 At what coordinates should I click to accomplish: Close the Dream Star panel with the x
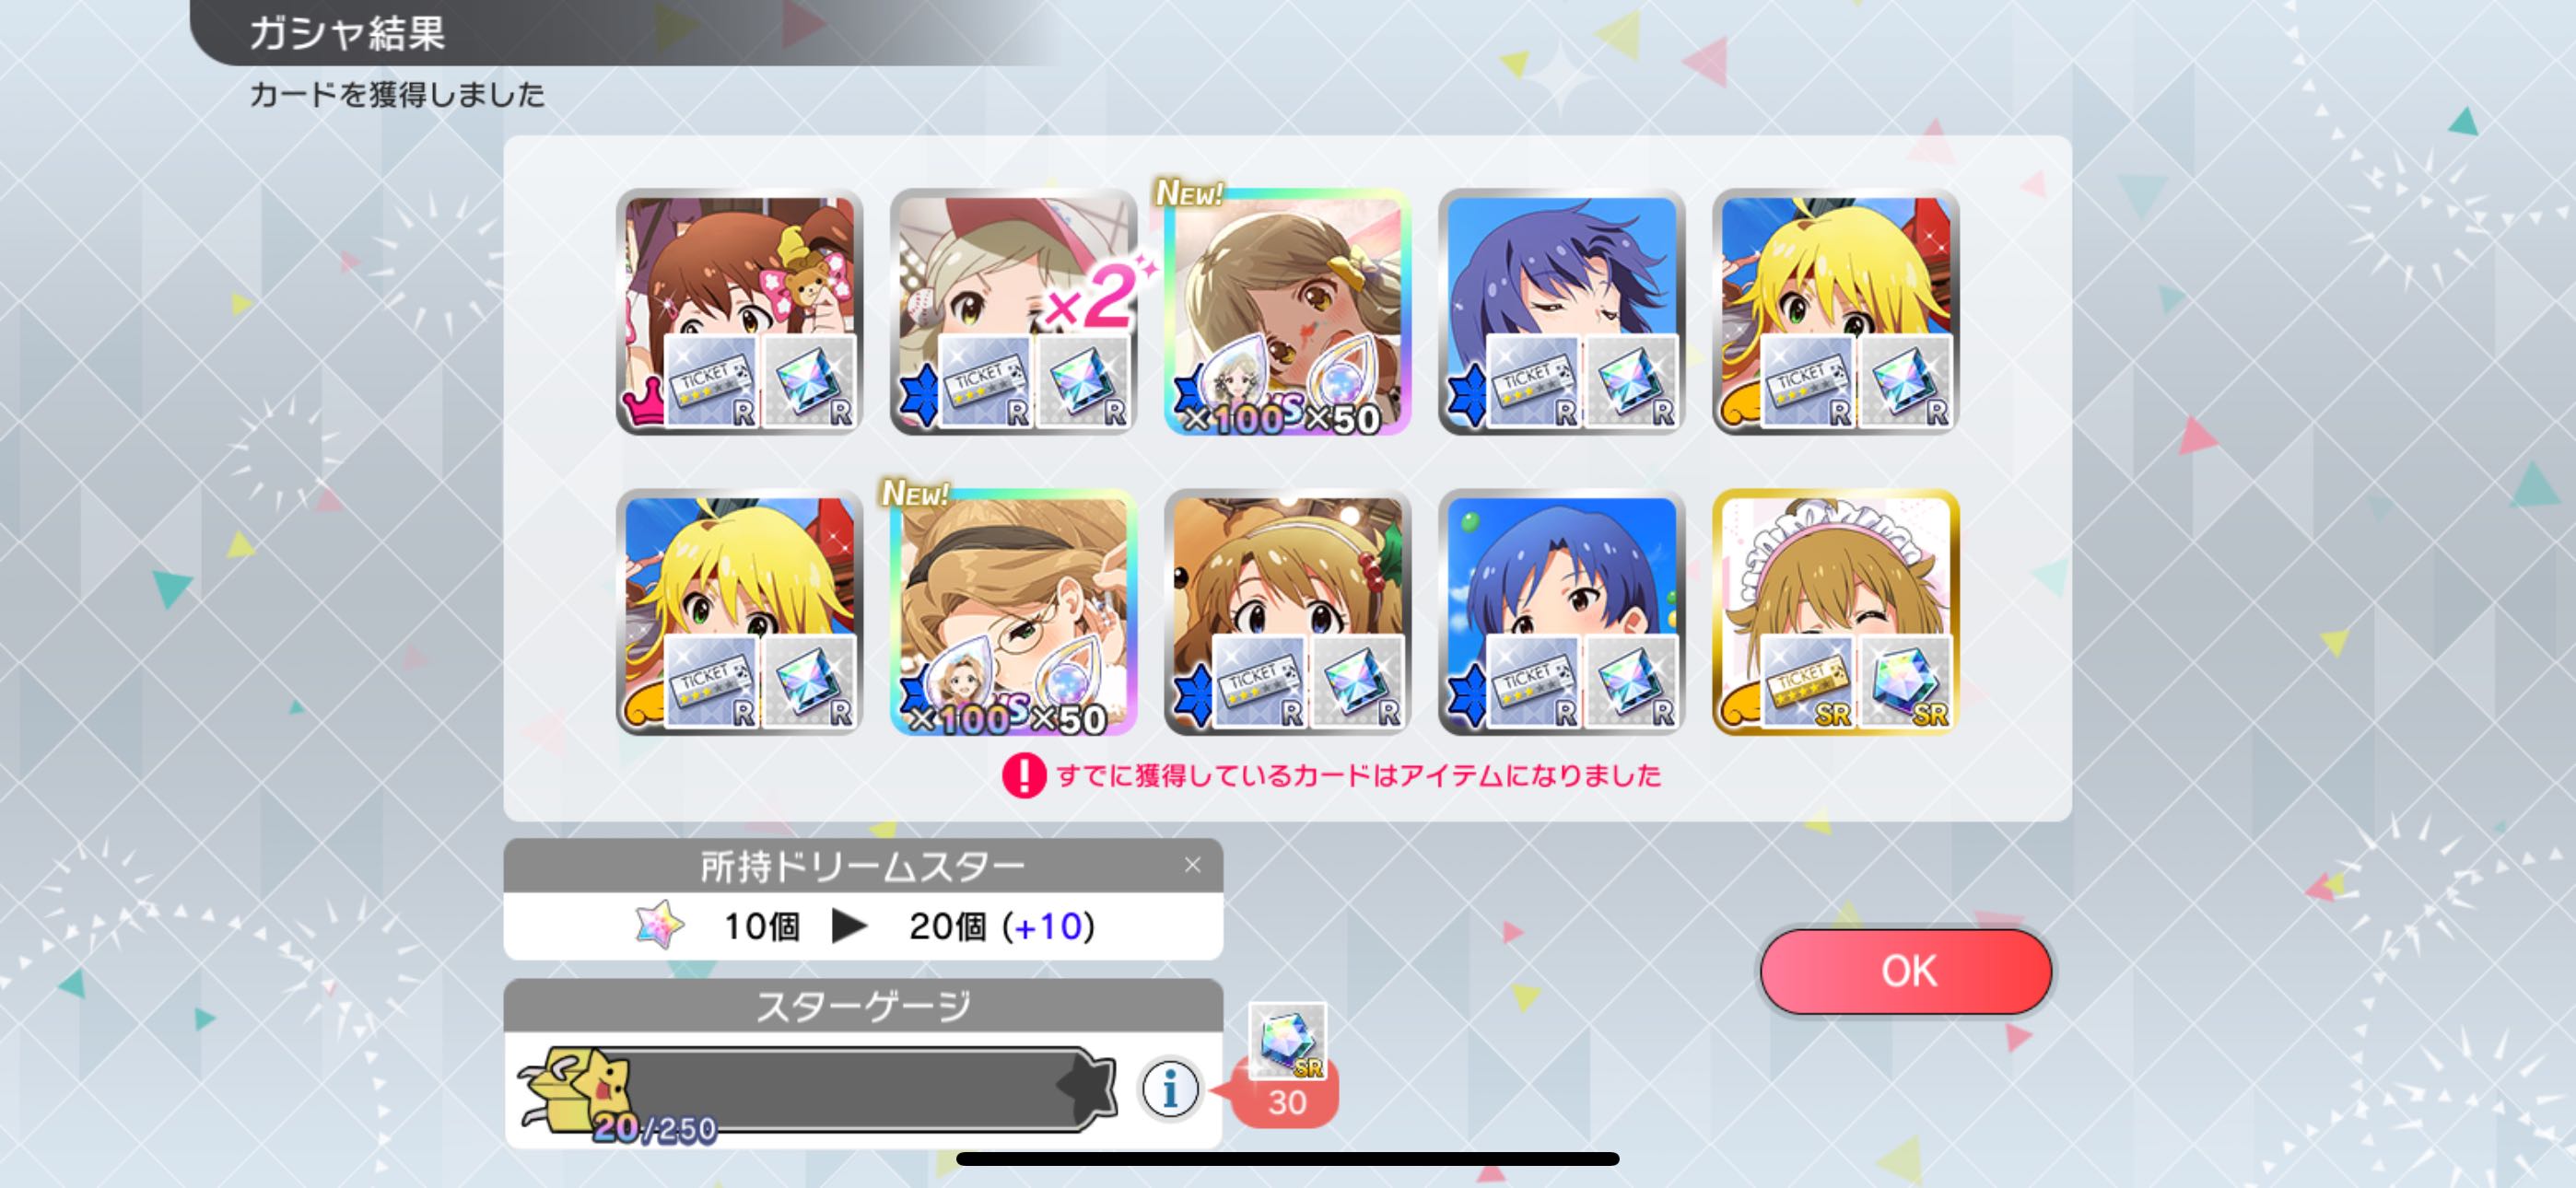tap(1192, 865)
